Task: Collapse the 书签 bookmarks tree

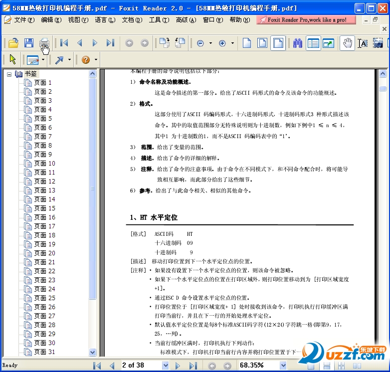Action: pyautogui.click(x=9, y=74)
